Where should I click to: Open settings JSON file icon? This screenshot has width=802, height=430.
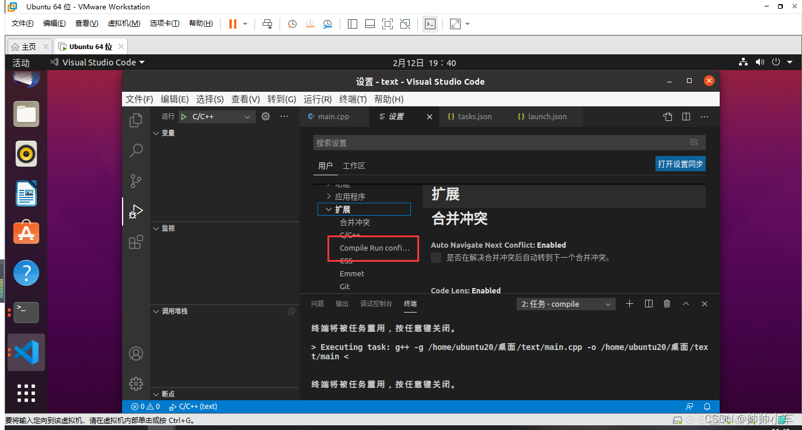[x=668, y=117]
